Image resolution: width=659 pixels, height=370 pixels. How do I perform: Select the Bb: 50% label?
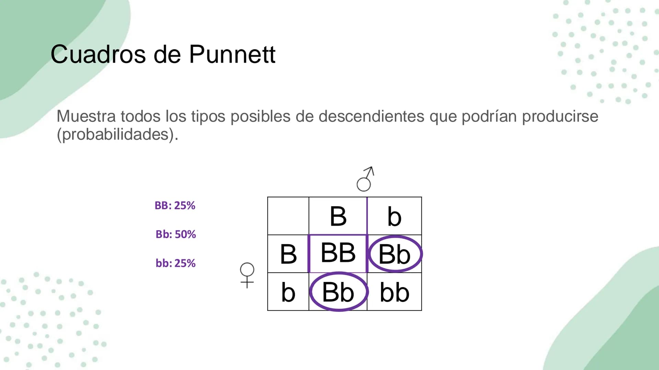tap(176, 234)
